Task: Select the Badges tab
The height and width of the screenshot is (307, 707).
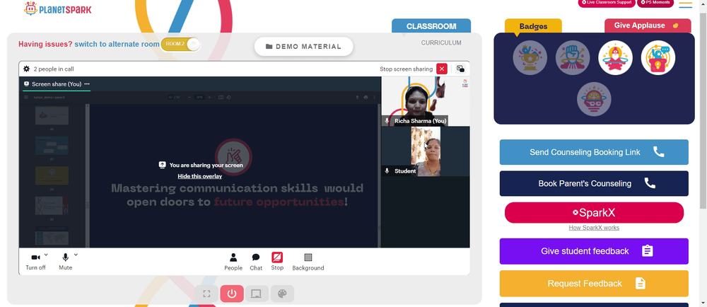Action: click(x=533, y=26)
